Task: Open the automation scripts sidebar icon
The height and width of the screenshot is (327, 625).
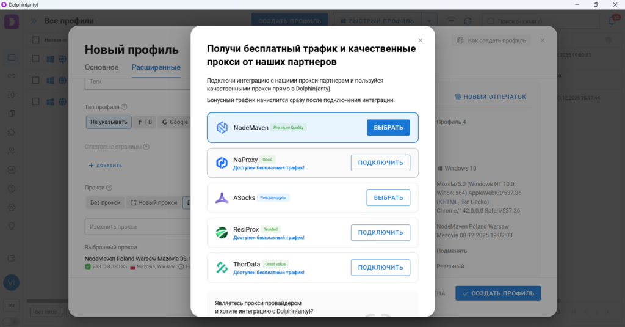Action: point(12,95)
